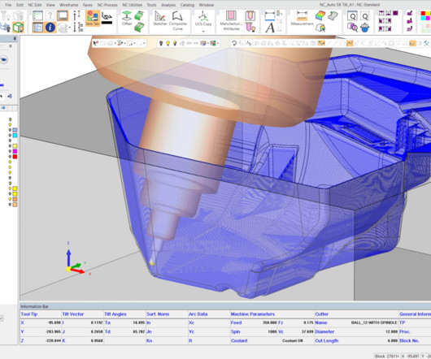Click the 'Information Bar' title
Image resolution: width=431 pixels, height=359 pixels.
(35, 306)
